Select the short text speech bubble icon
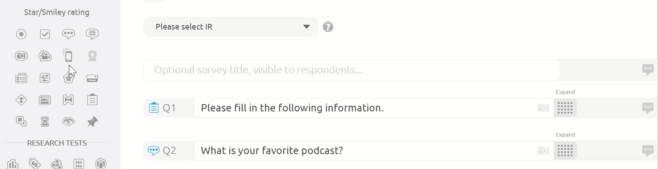658x169 pixels. (68, 34)
